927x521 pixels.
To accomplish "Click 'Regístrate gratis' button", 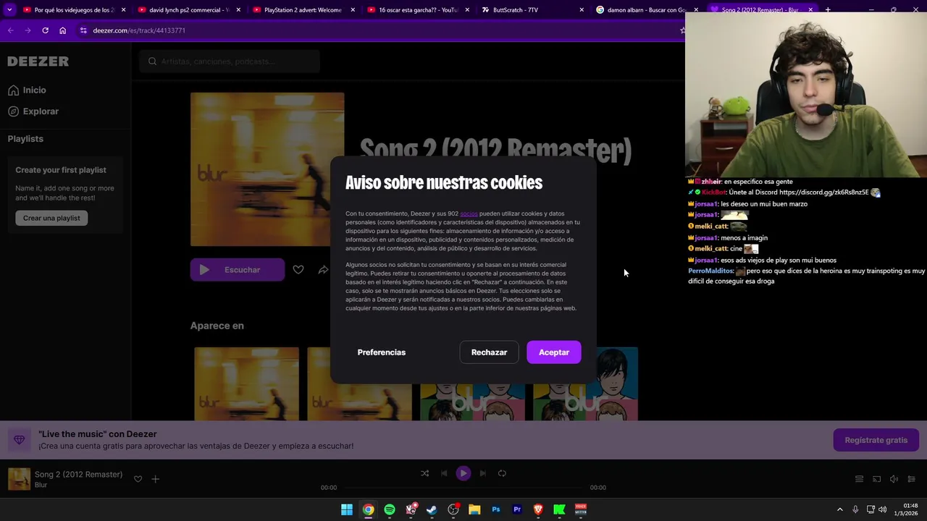I will [876, 440].
